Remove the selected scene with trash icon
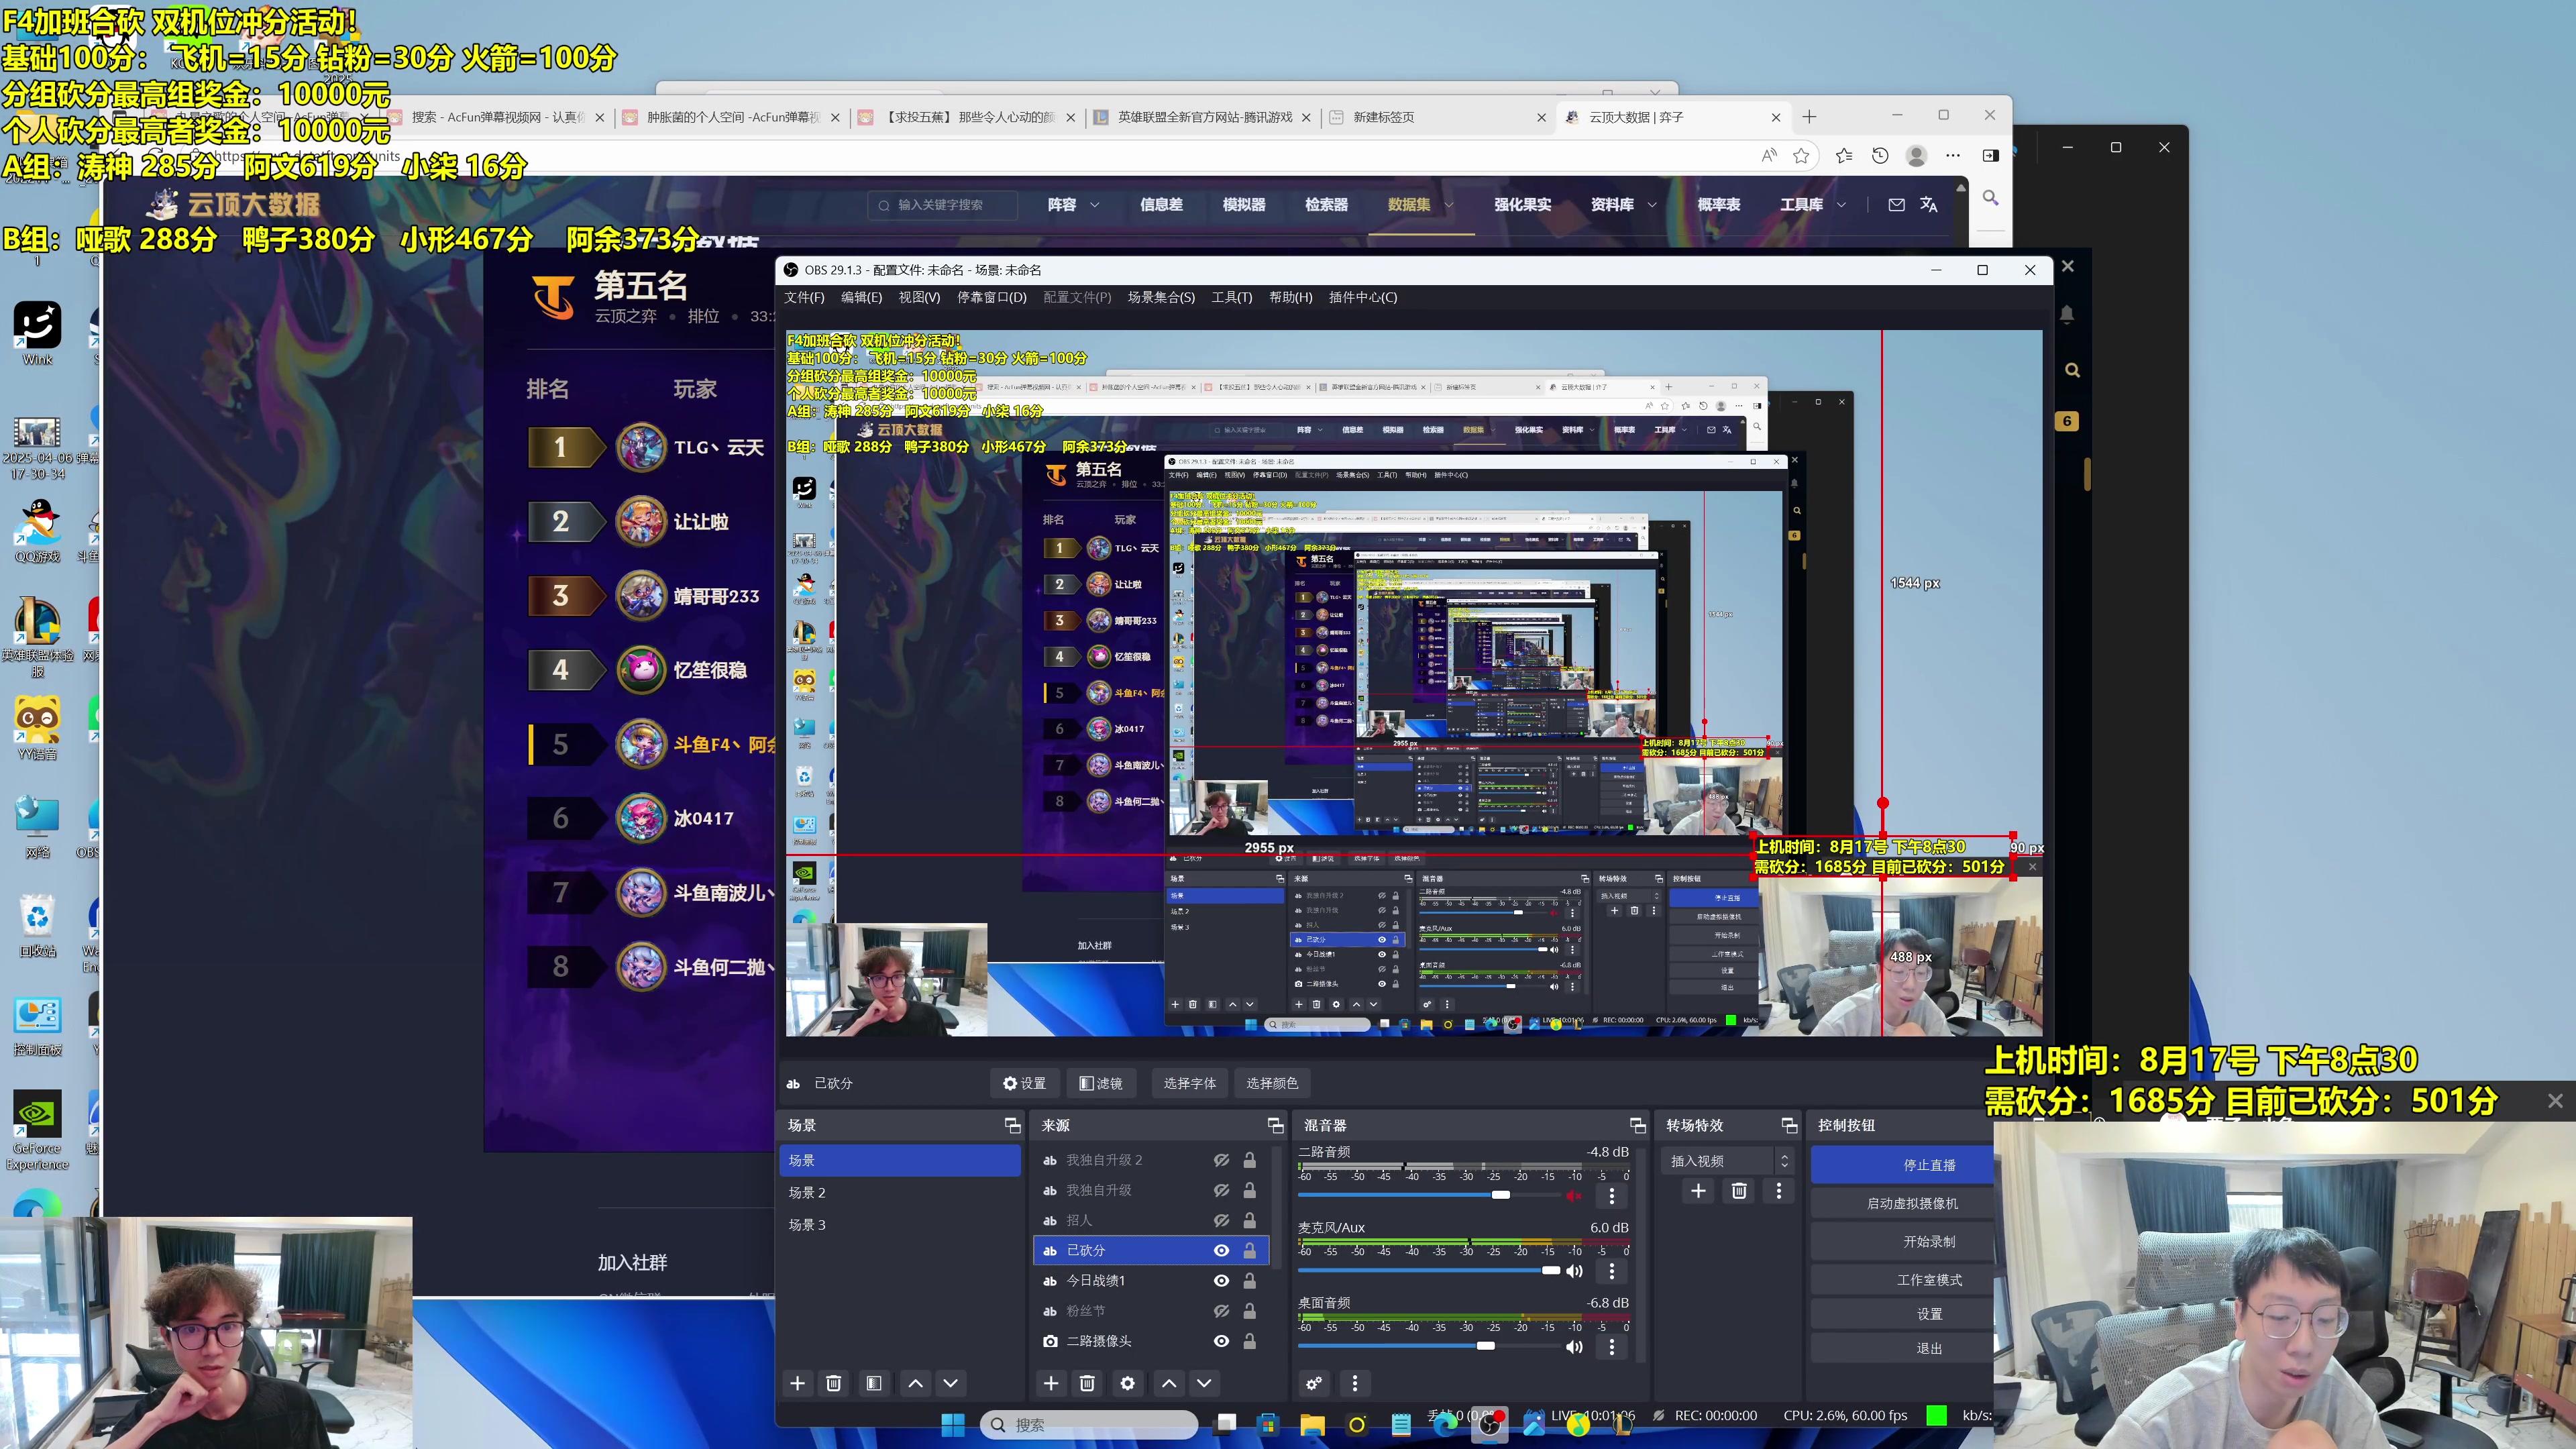 (833, 1383)
